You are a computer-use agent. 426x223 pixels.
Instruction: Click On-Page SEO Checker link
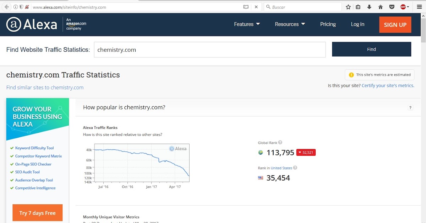(33, 164)
